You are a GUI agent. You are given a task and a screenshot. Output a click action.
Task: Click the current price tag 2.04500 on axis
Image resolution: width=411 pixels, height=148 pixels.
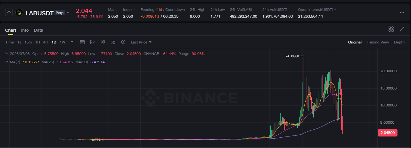[x=388, y=132]
